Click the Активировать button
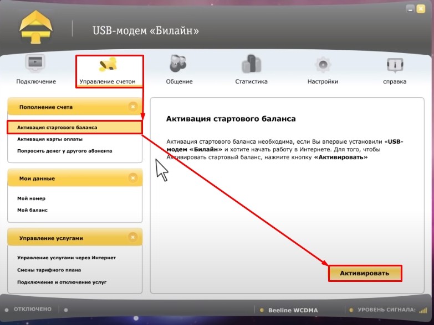Screen dimensions: 434x325 tap(365, 273)
